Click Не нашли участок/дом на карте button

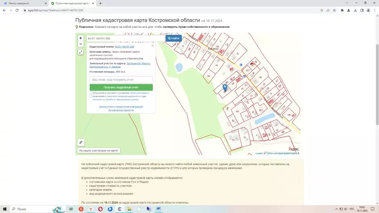99,151
